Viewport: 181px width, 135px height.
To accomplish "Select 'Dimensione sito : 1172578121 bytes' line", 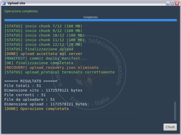I will (x=43, y=91).
